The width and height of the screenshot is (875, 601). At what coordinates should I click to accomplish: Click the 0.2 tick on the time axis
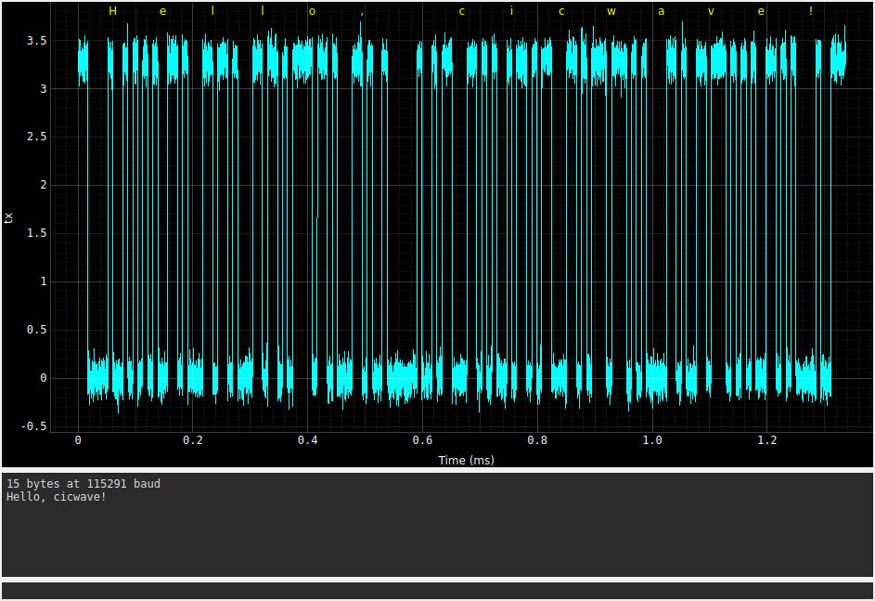192,440
